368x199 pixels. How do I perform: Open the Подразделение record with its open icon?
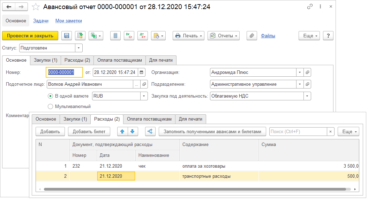point(307,84)
